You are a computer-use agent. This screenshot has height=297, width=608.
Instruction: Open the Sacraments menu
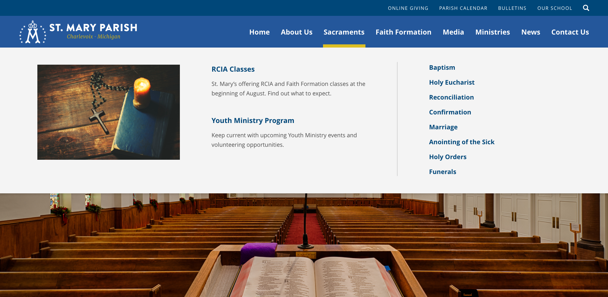[x=344, y=32]
